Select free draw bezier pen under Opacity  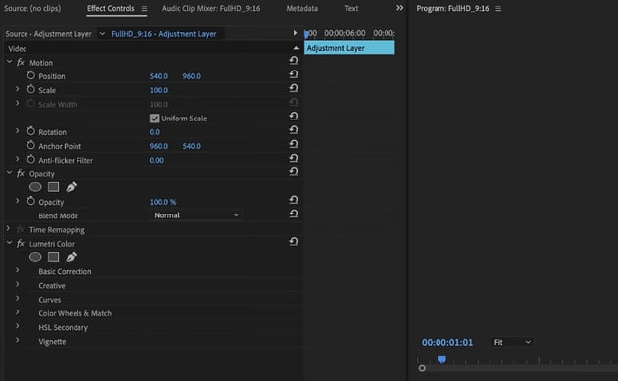click(x=71, y=187)
